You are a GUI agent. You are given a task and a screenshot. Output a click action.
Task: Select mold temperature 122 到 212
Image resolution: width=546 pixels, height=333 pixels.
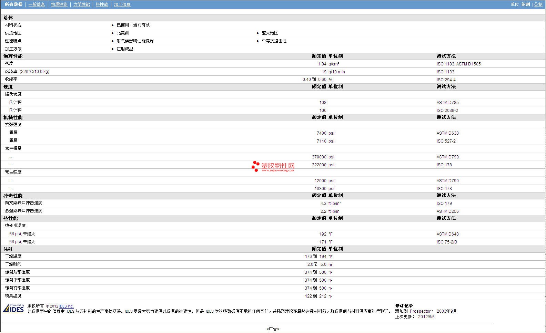click(x=315, y=296)
